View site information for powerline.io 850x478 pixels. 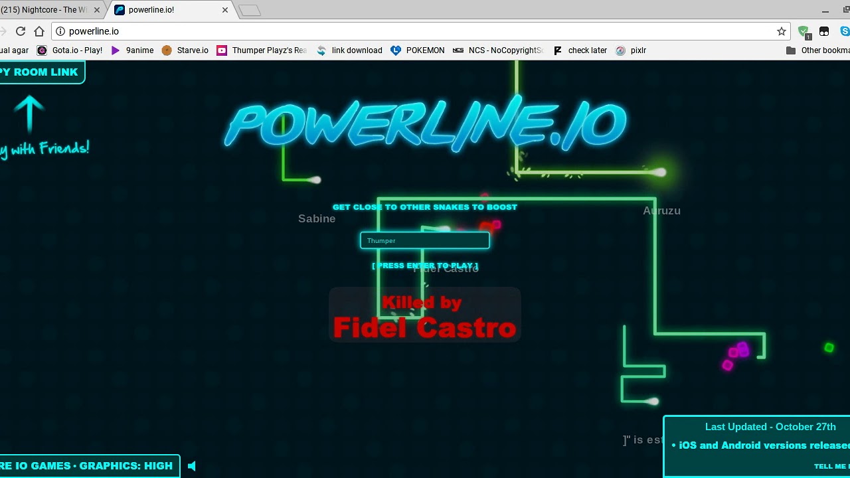[x=60, y=31]
